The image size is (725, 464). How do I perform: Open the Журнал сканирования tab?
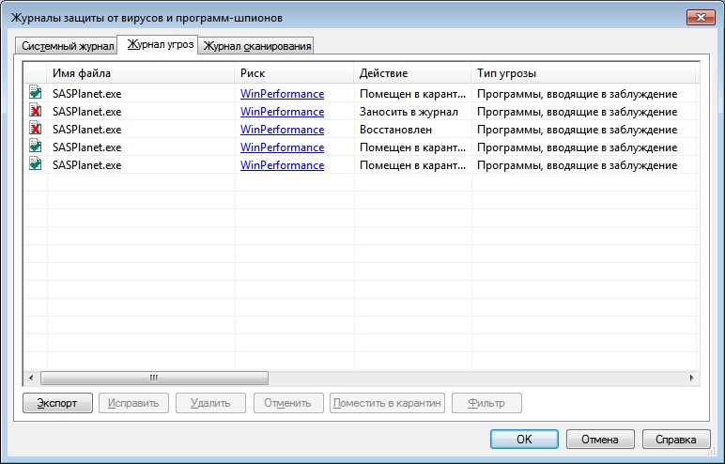tap(256, 46)
